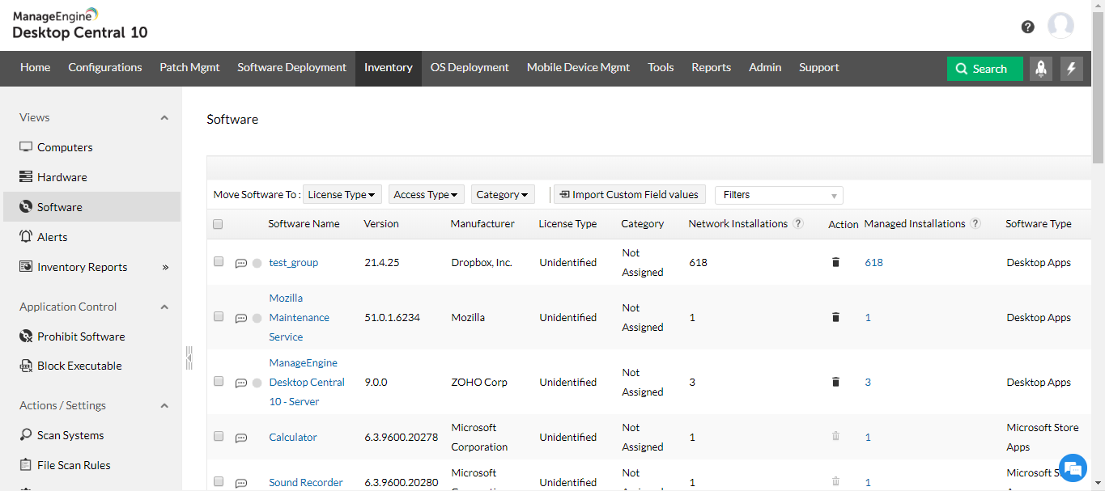The height and width of the screenshot is (491, 1105).
Task: Click trash icon for Mozilla Maintenance Service
Action: 835,318
